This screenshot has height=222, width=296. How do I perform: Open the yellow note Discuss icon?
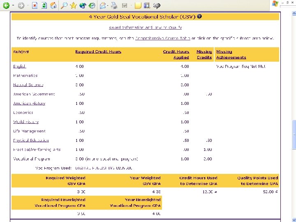point(138,5)
